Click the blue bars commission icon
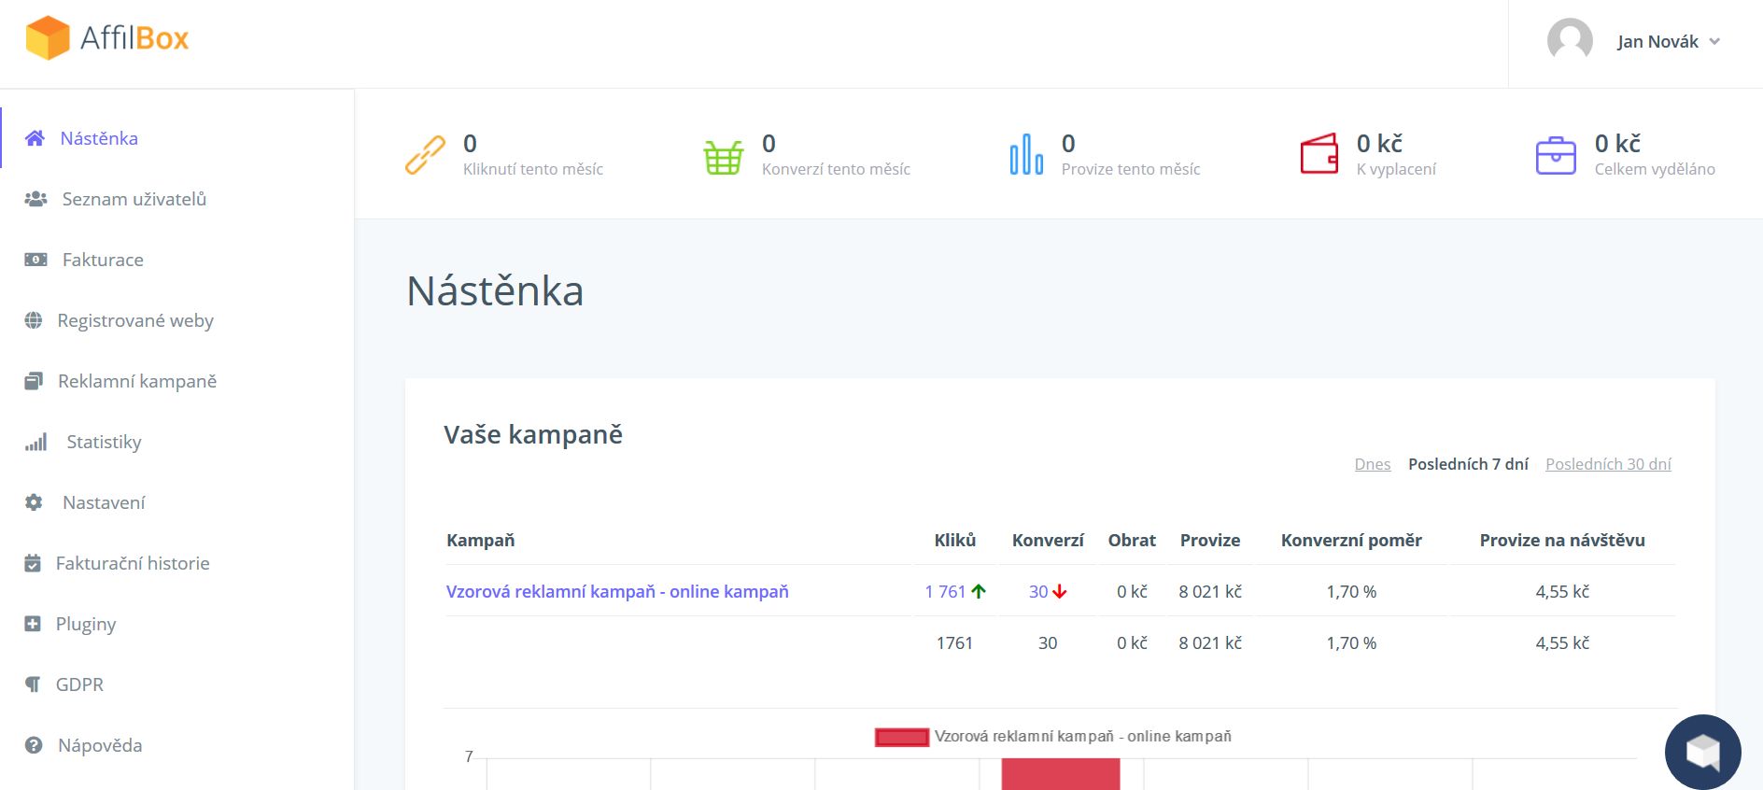 [1025, 154]
